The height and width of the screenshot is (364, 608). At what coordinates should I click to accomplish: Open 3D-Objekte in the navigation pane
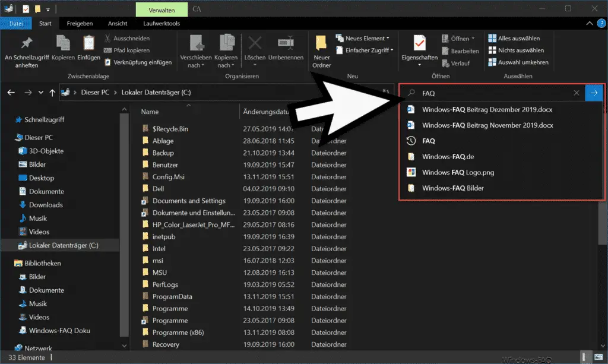tap(41, 151)
